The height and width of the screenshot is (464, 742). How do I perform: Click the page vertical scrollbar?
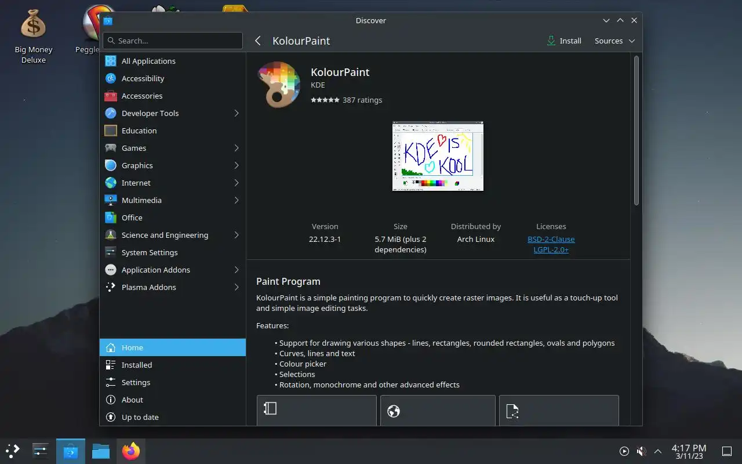636,130
